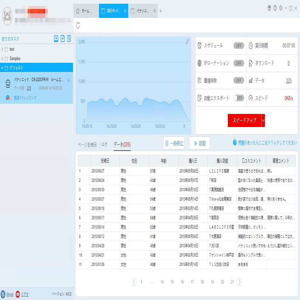Click the chart edit pencil icon
The height and width of the screenshot is (300, 300).
click(x=187, y=41)
